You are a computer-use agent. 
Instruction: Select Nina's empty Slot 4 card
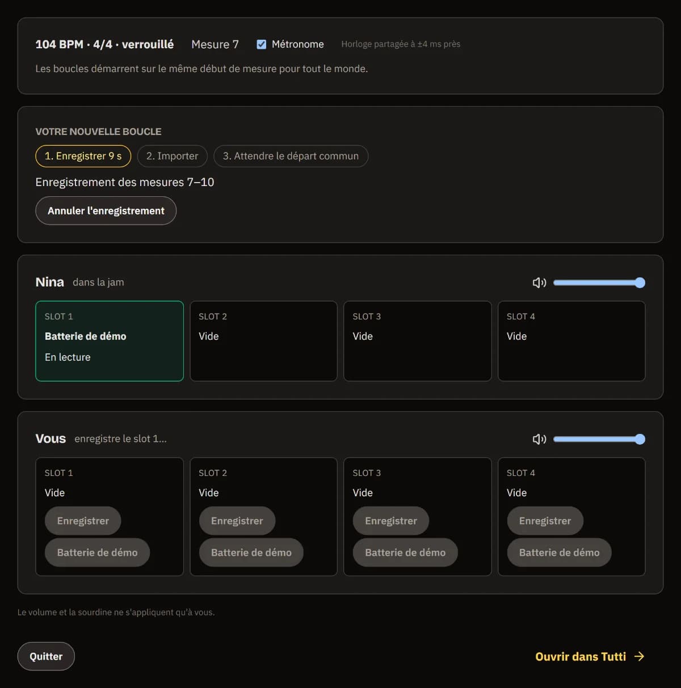pyautogui.click(x=571, y=341)
